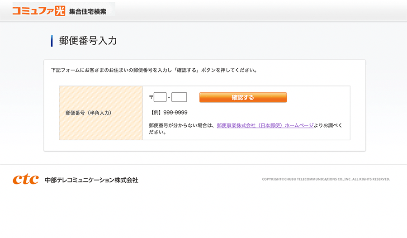Click the 郵便番号が分からない場合は text
Screen dimensions: 407x238
[182, 125]
